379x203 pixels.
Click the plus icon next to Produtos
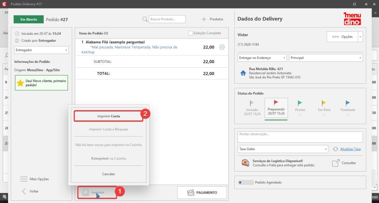tap(204, 19)
